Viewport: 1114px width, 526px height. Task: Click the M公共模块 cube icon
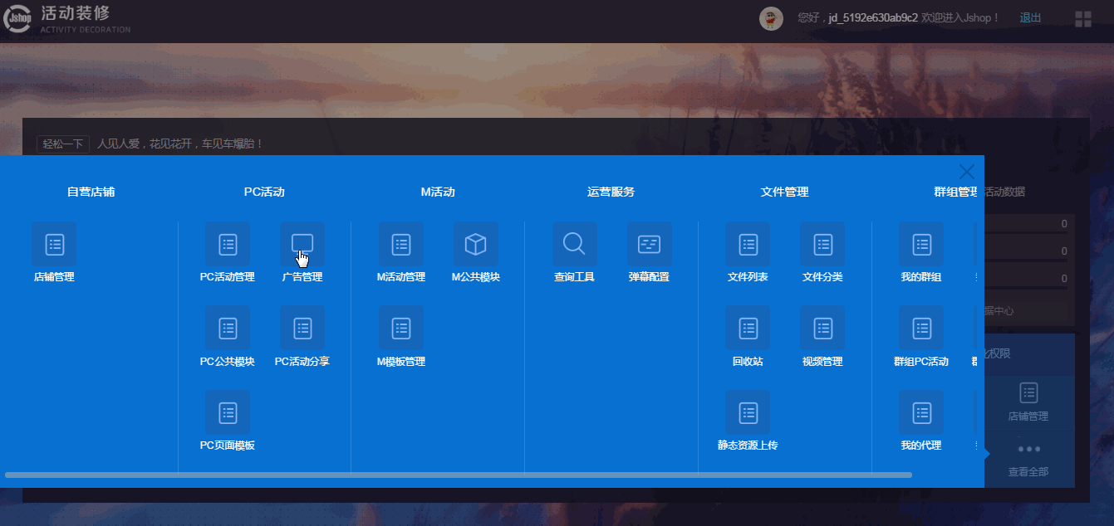(476, 244)
